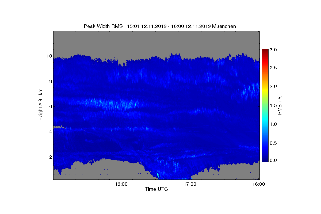This screenshot has height=214, width=321.
Task: Click the colorbar value '3.0'
Action: (273, 50)
